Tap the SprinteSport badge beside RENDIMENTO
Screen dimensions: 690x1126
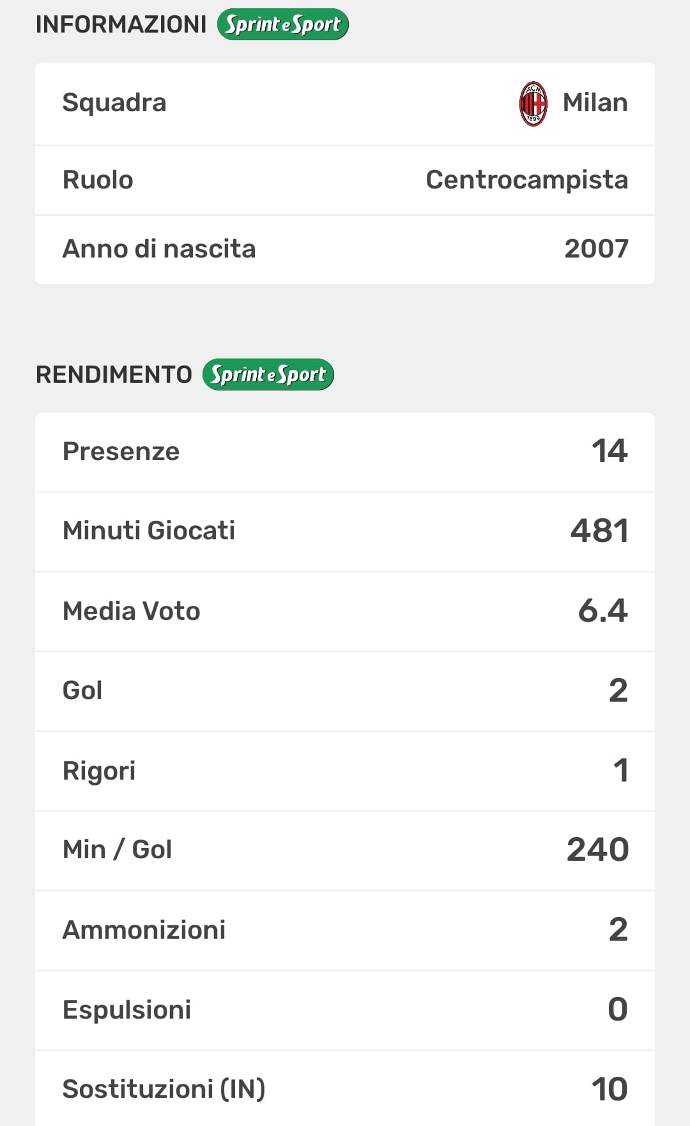268,374
